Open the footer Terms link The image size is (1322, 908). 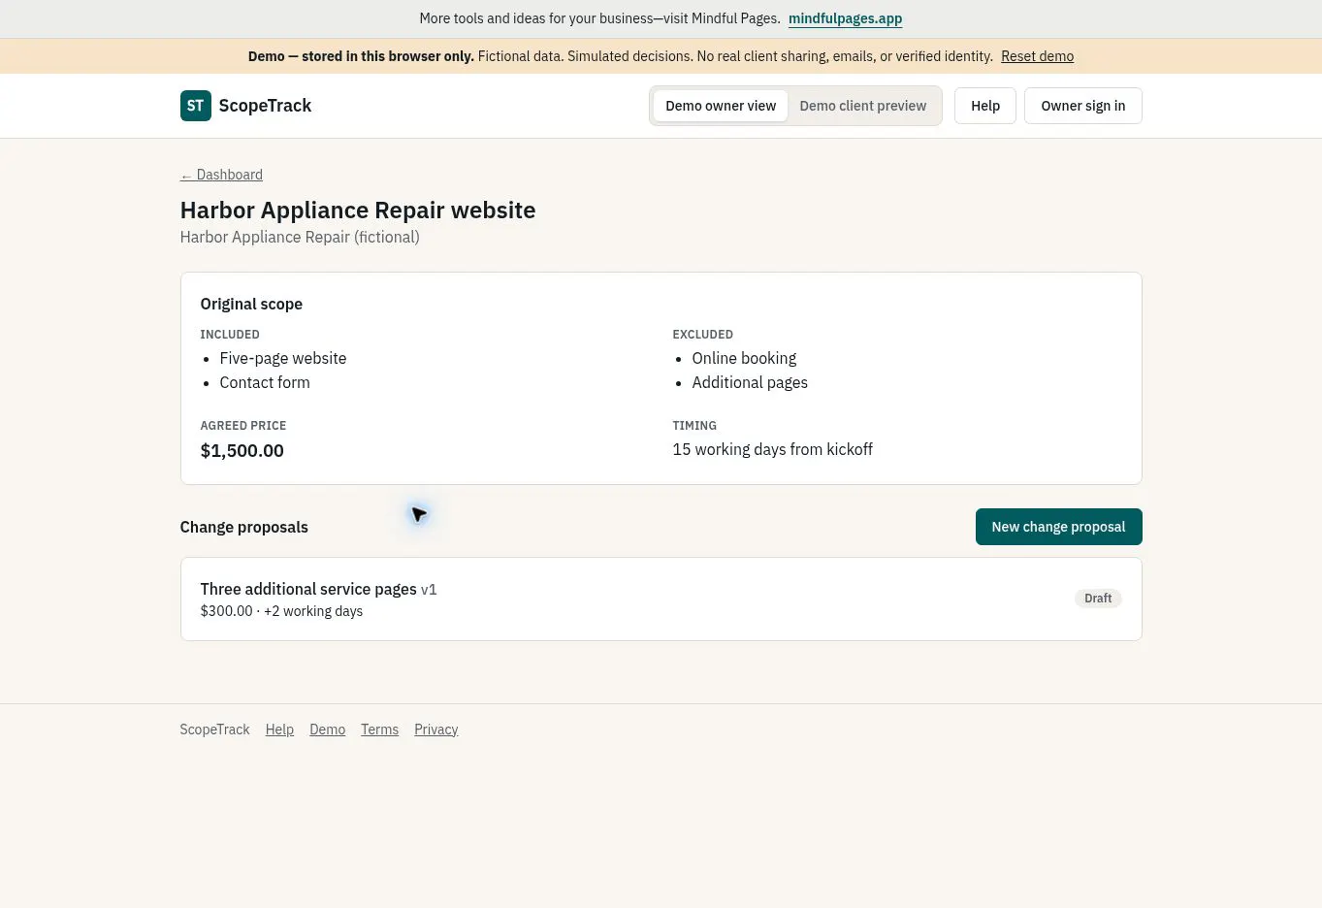379,730
